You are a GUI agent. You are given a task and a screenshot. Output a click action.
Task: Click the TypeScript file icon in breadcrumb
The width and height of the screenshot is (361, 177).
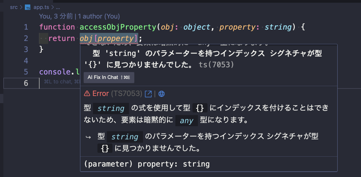[28, 7]
